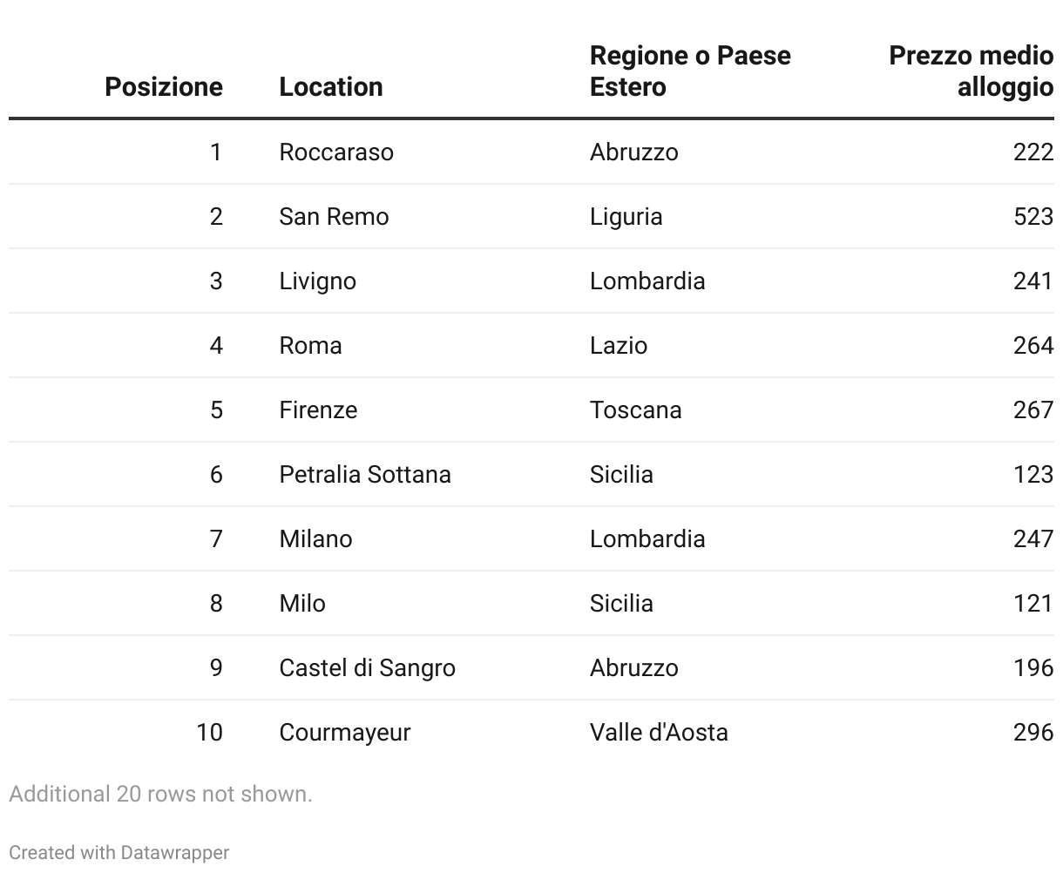Click the Roma location cell
Viewport: 1063px width, 873px height.
[x=310, y=346]
